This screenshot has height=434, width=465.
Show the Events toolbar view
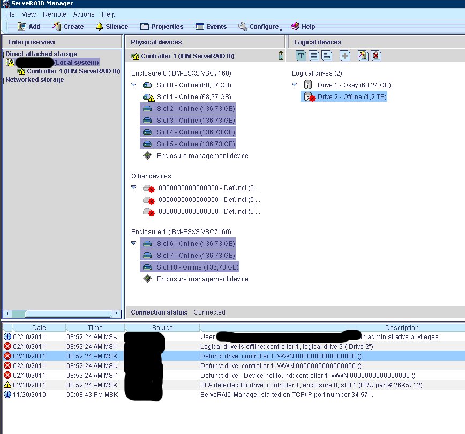[x=211, y=27]
